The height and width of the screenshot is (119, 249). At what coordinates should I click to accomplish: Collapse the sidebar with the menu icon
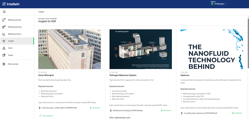coord(4,12)
